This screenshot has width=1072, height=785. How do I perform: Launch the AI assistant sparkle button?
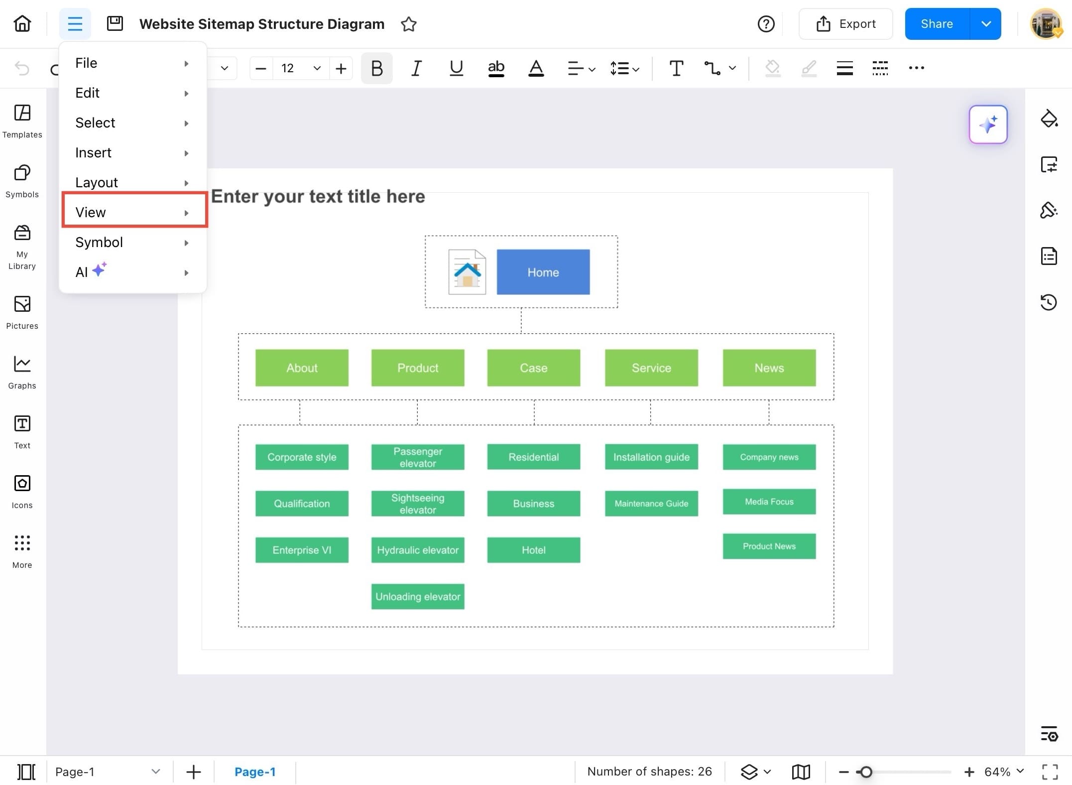(988, 125)
